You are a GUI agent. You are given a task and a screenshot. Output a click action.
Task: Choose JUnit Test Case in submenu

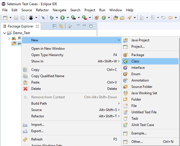coord(142,125)
